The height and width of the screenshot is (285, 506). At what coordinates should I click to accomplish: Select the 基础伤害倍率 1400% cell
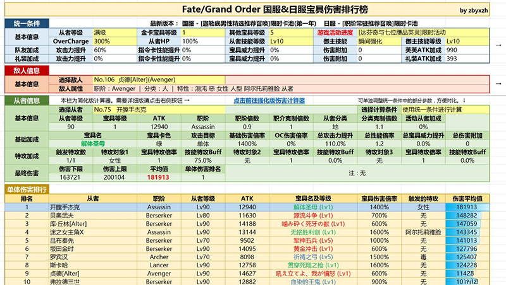[247, 144]
